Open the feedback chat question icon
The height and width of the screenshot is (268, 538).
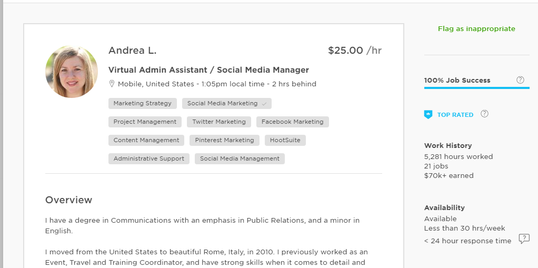(x=524, y=239)
